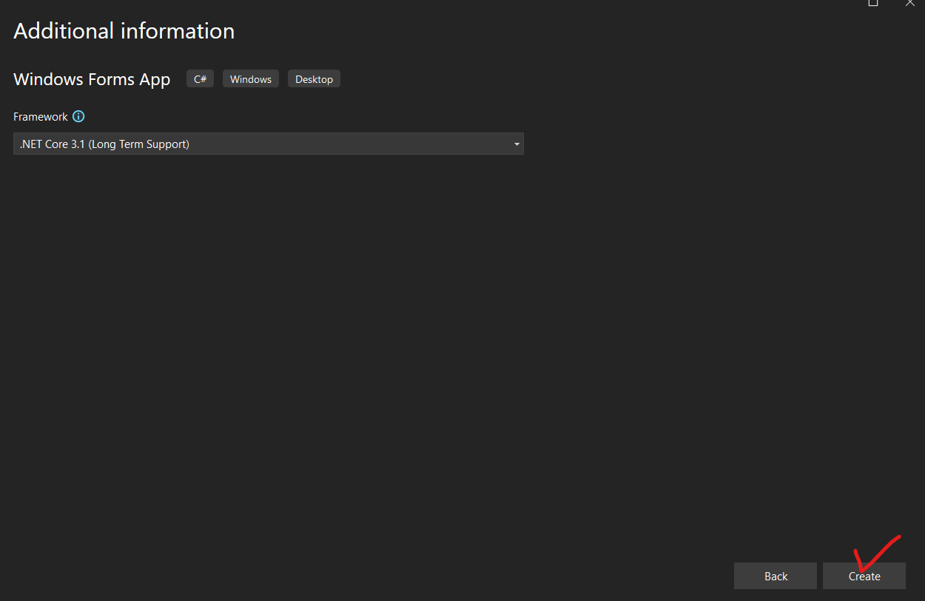Select the C# tag
Screen dimensions: 925x601
pos(200,78)
